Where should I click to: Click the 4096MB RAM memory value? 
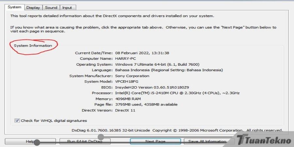coord(128,99)
